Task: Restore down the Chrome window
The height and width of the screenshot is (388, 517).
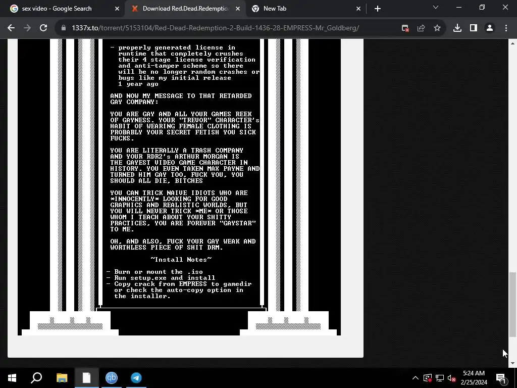Action: (482, 7)
